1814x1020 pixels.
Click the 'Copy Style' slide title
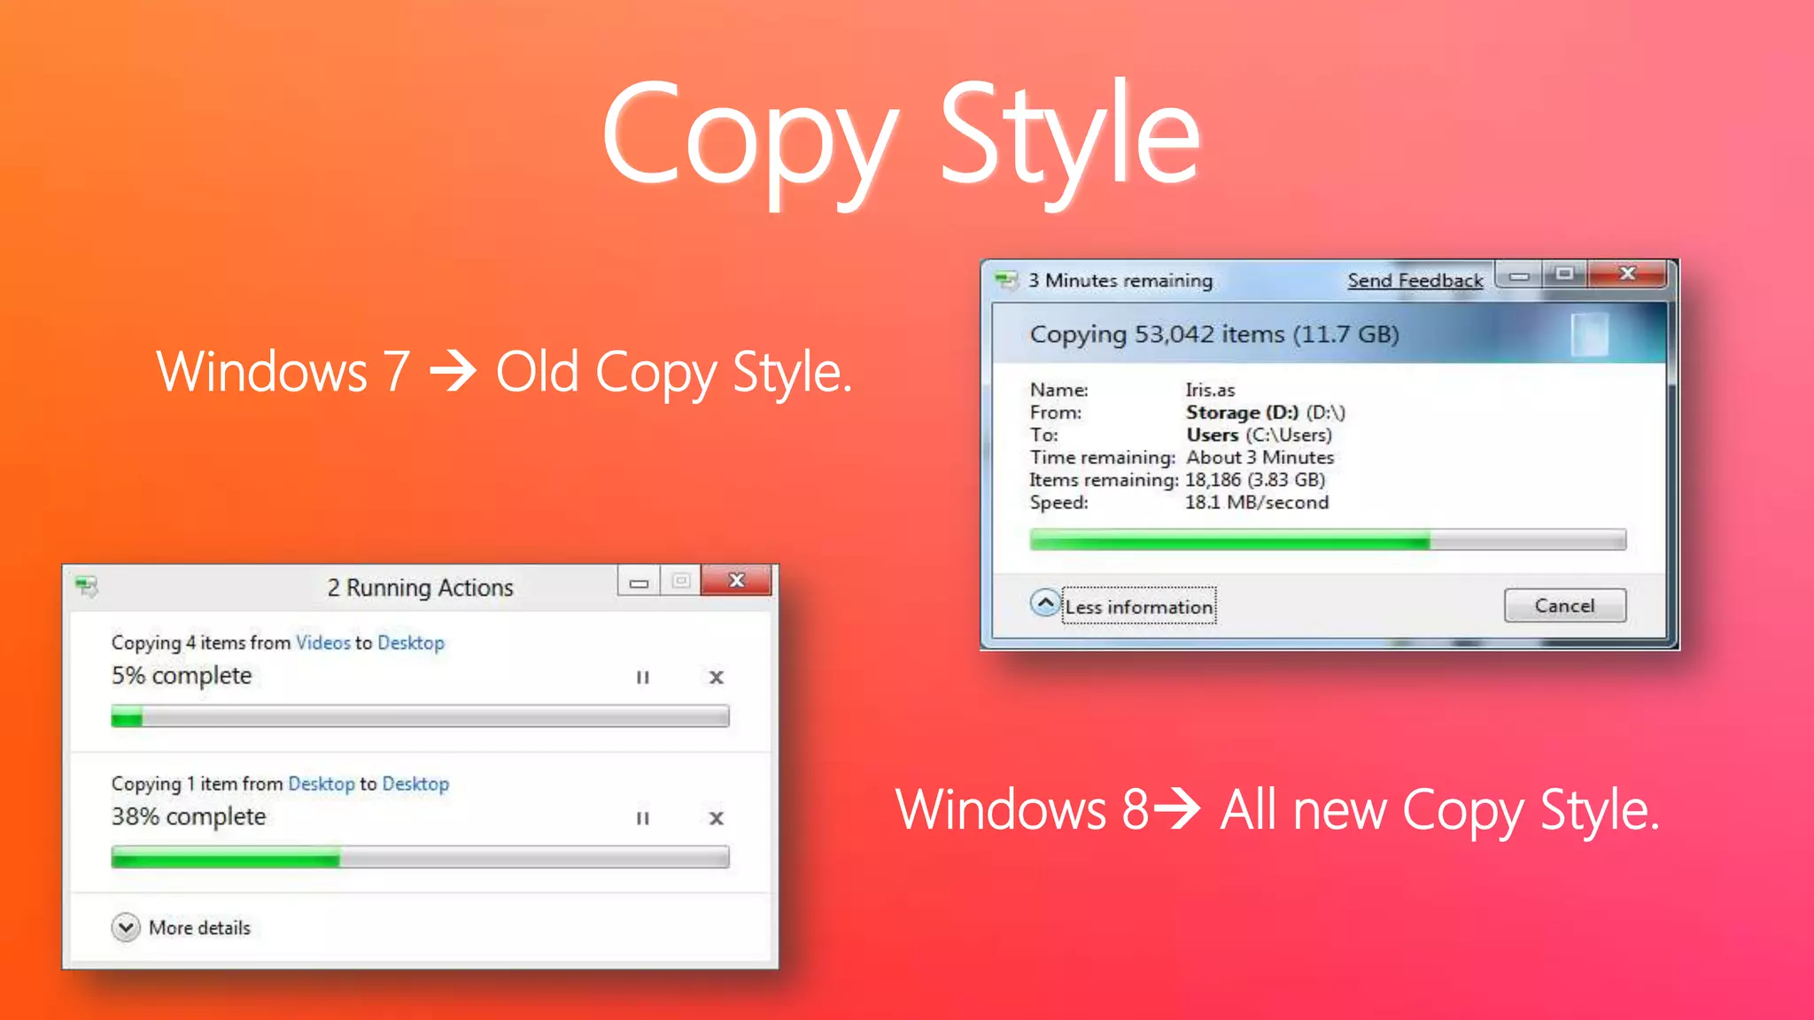[x=901, y=142]
